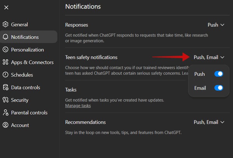
Task: Close the settings dialog with X
Action: tap(6, 7)
